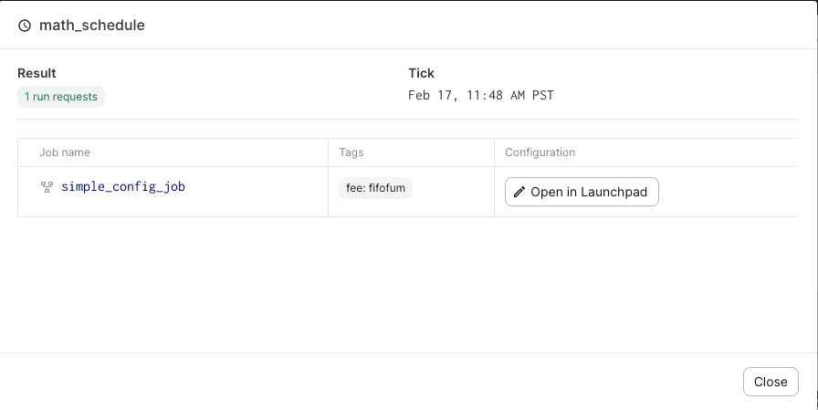818x410 pixels.
Task: Click the pencil icon in the Launchpad button
Action: [519, 192]
